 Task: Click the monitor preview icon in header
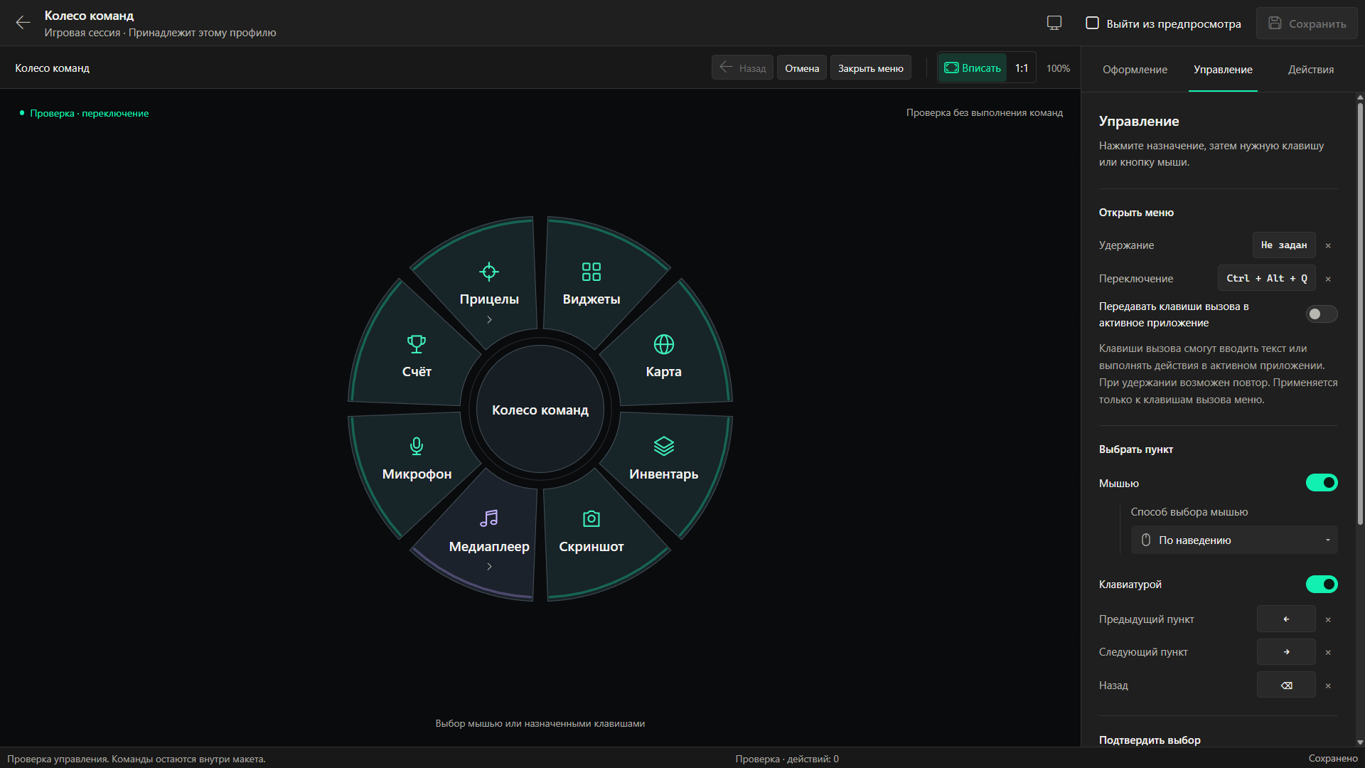pos(1054,23)
